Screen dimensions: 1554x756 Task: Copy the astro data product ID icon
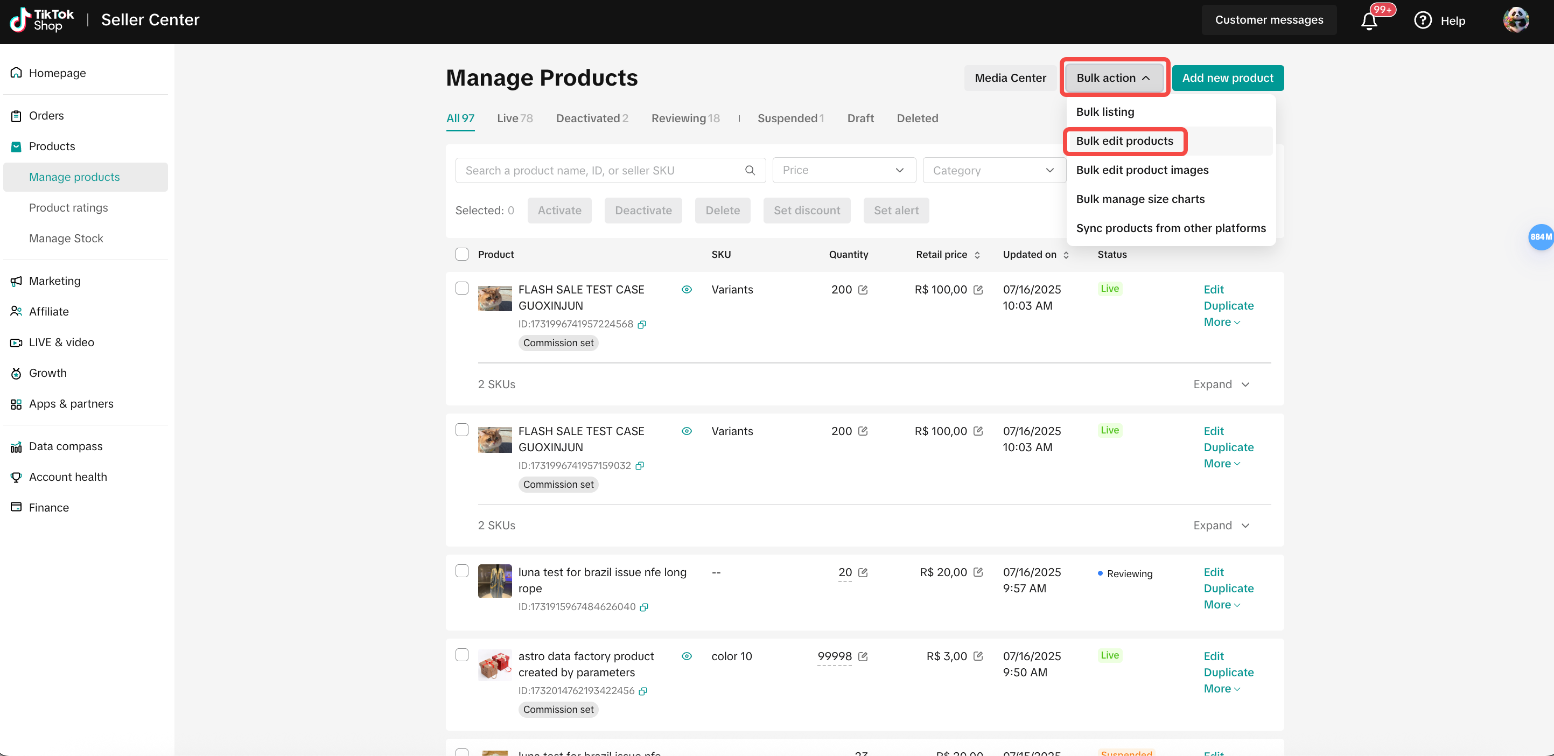click(x=643, y=691)
